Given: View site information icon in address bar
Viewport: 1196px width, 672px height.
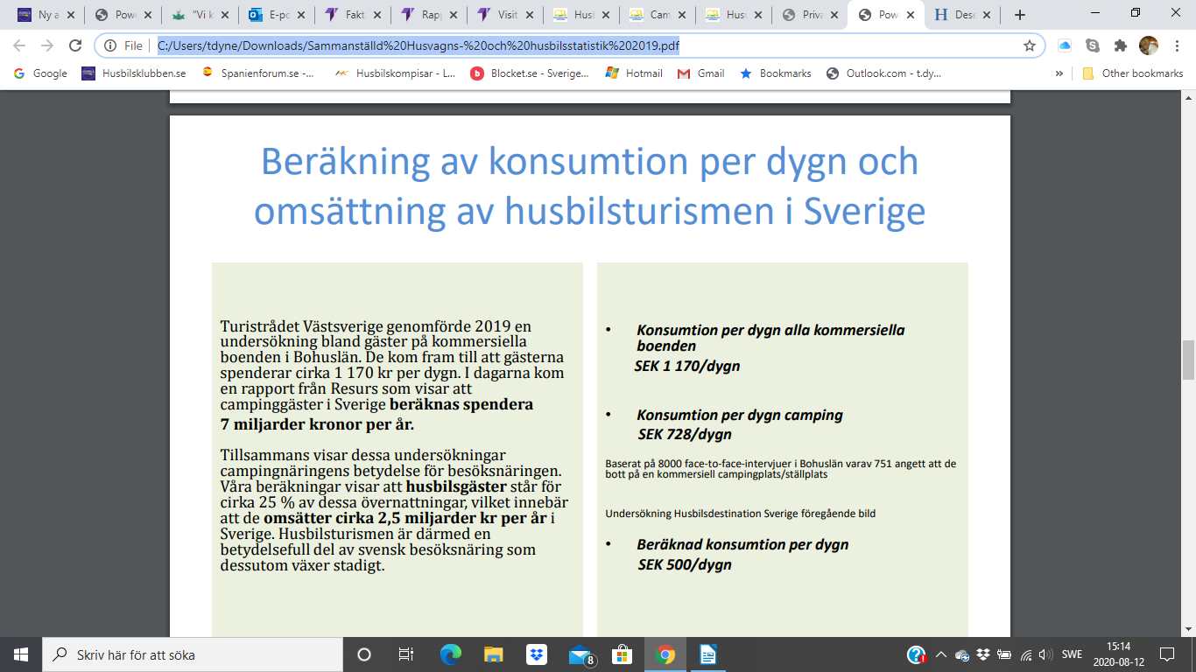Looking at the screenshot, I should click(110, 45).
